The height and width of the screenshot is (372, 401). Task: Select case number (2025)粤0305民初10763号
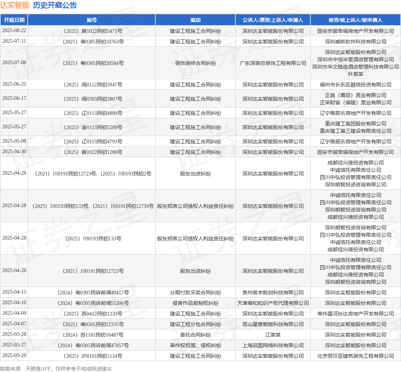93,42
